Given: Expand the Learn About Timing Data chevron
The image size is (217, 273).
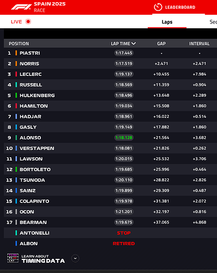Looking at the screenshot, I should 75,258.
